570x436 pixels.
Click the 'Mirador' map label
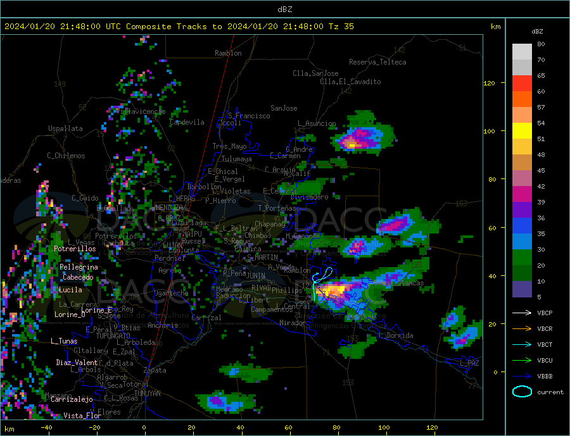(x=292, y=323)
